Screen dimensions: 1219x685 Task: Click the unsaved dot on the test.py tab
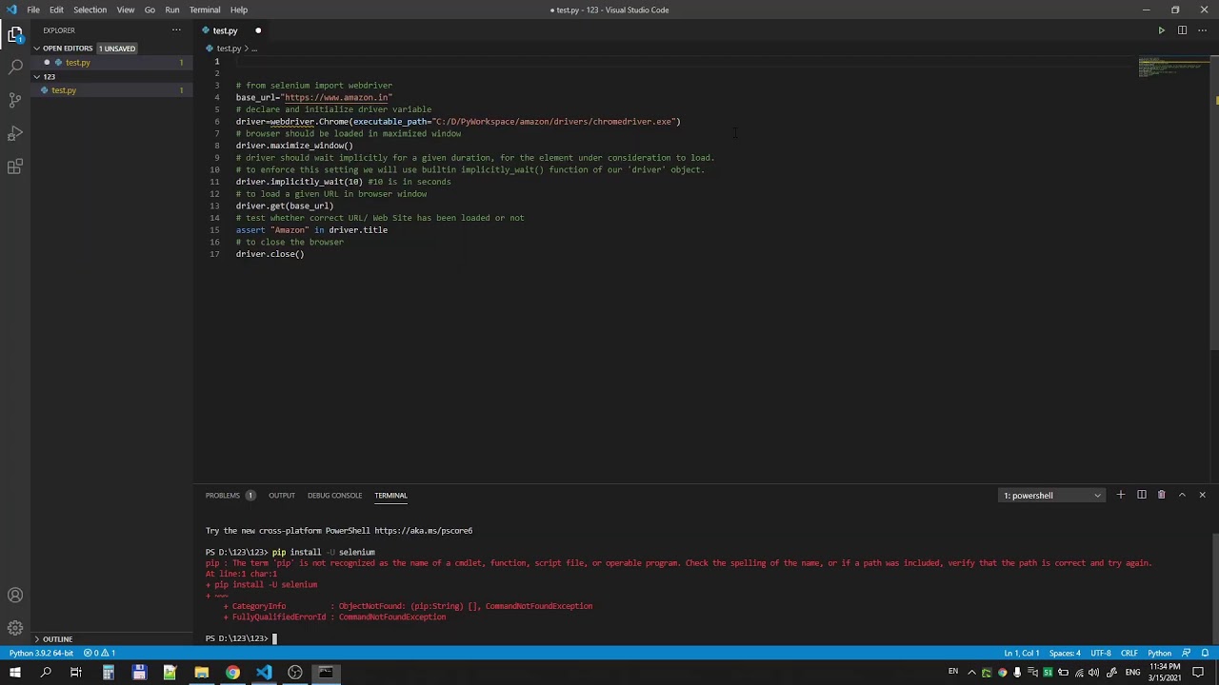coord(258,30)
